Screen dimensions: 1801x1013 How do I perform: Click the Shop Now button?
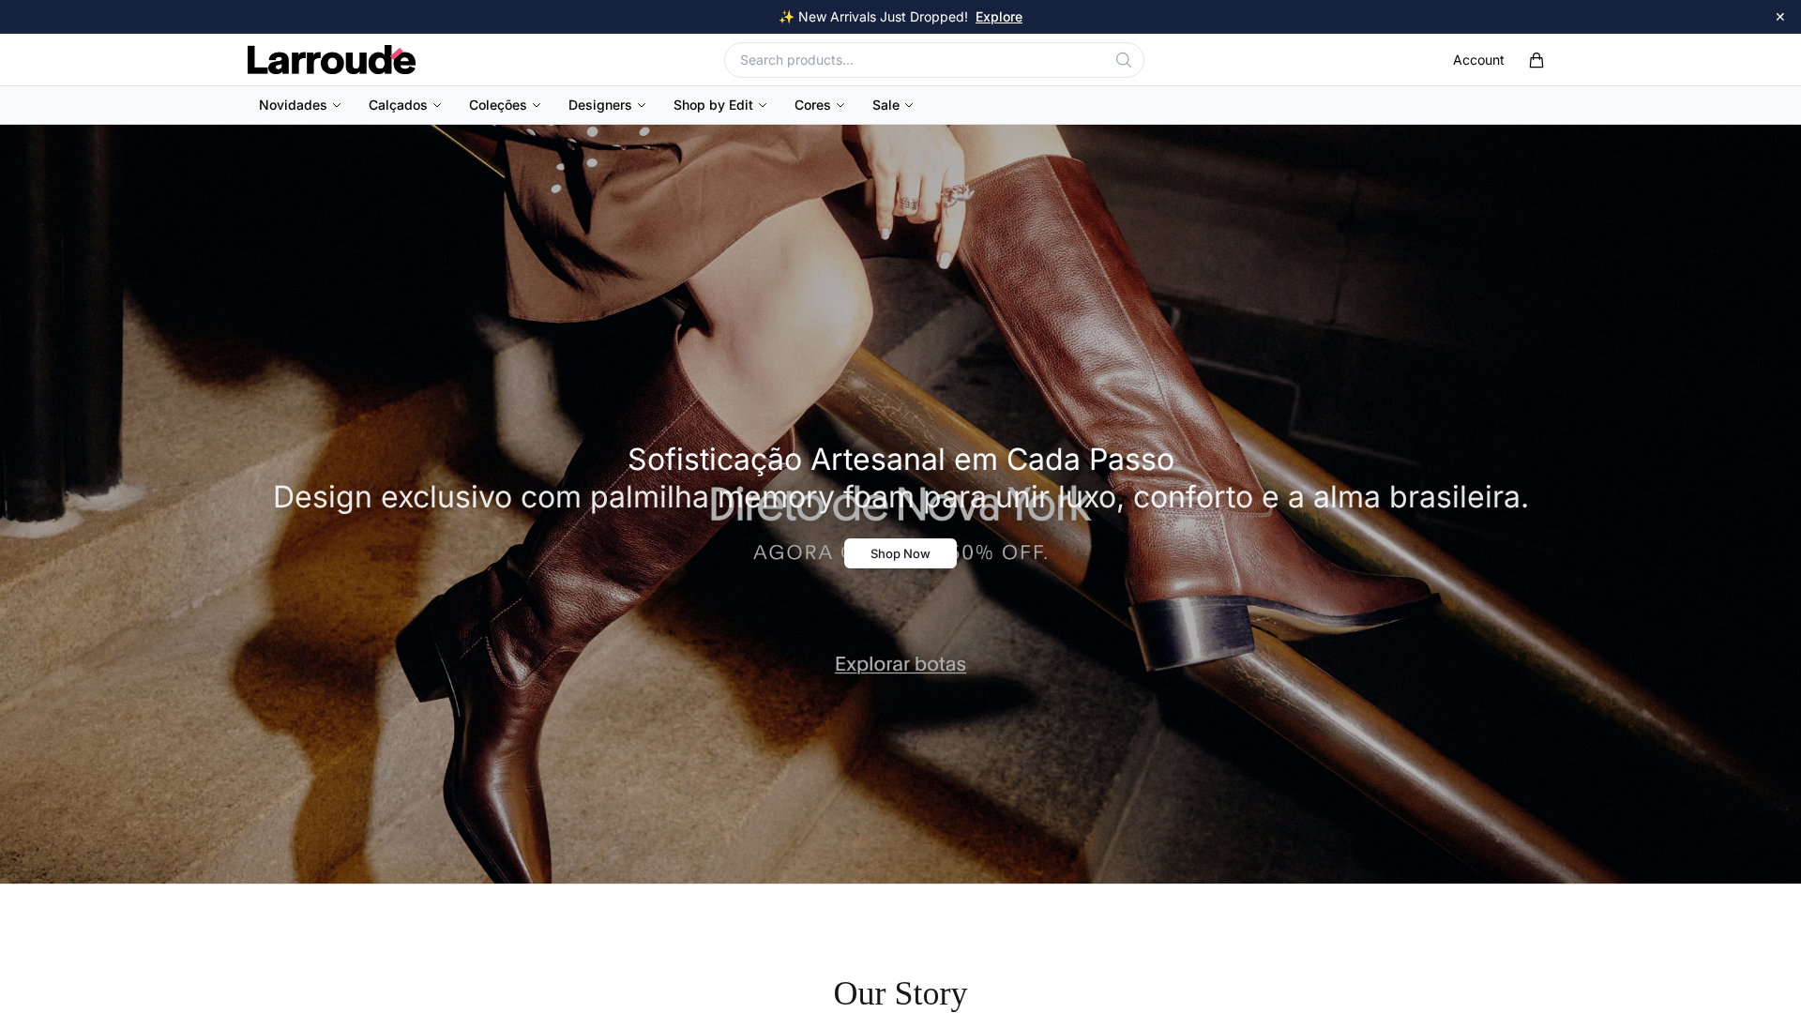coord(900,553)
